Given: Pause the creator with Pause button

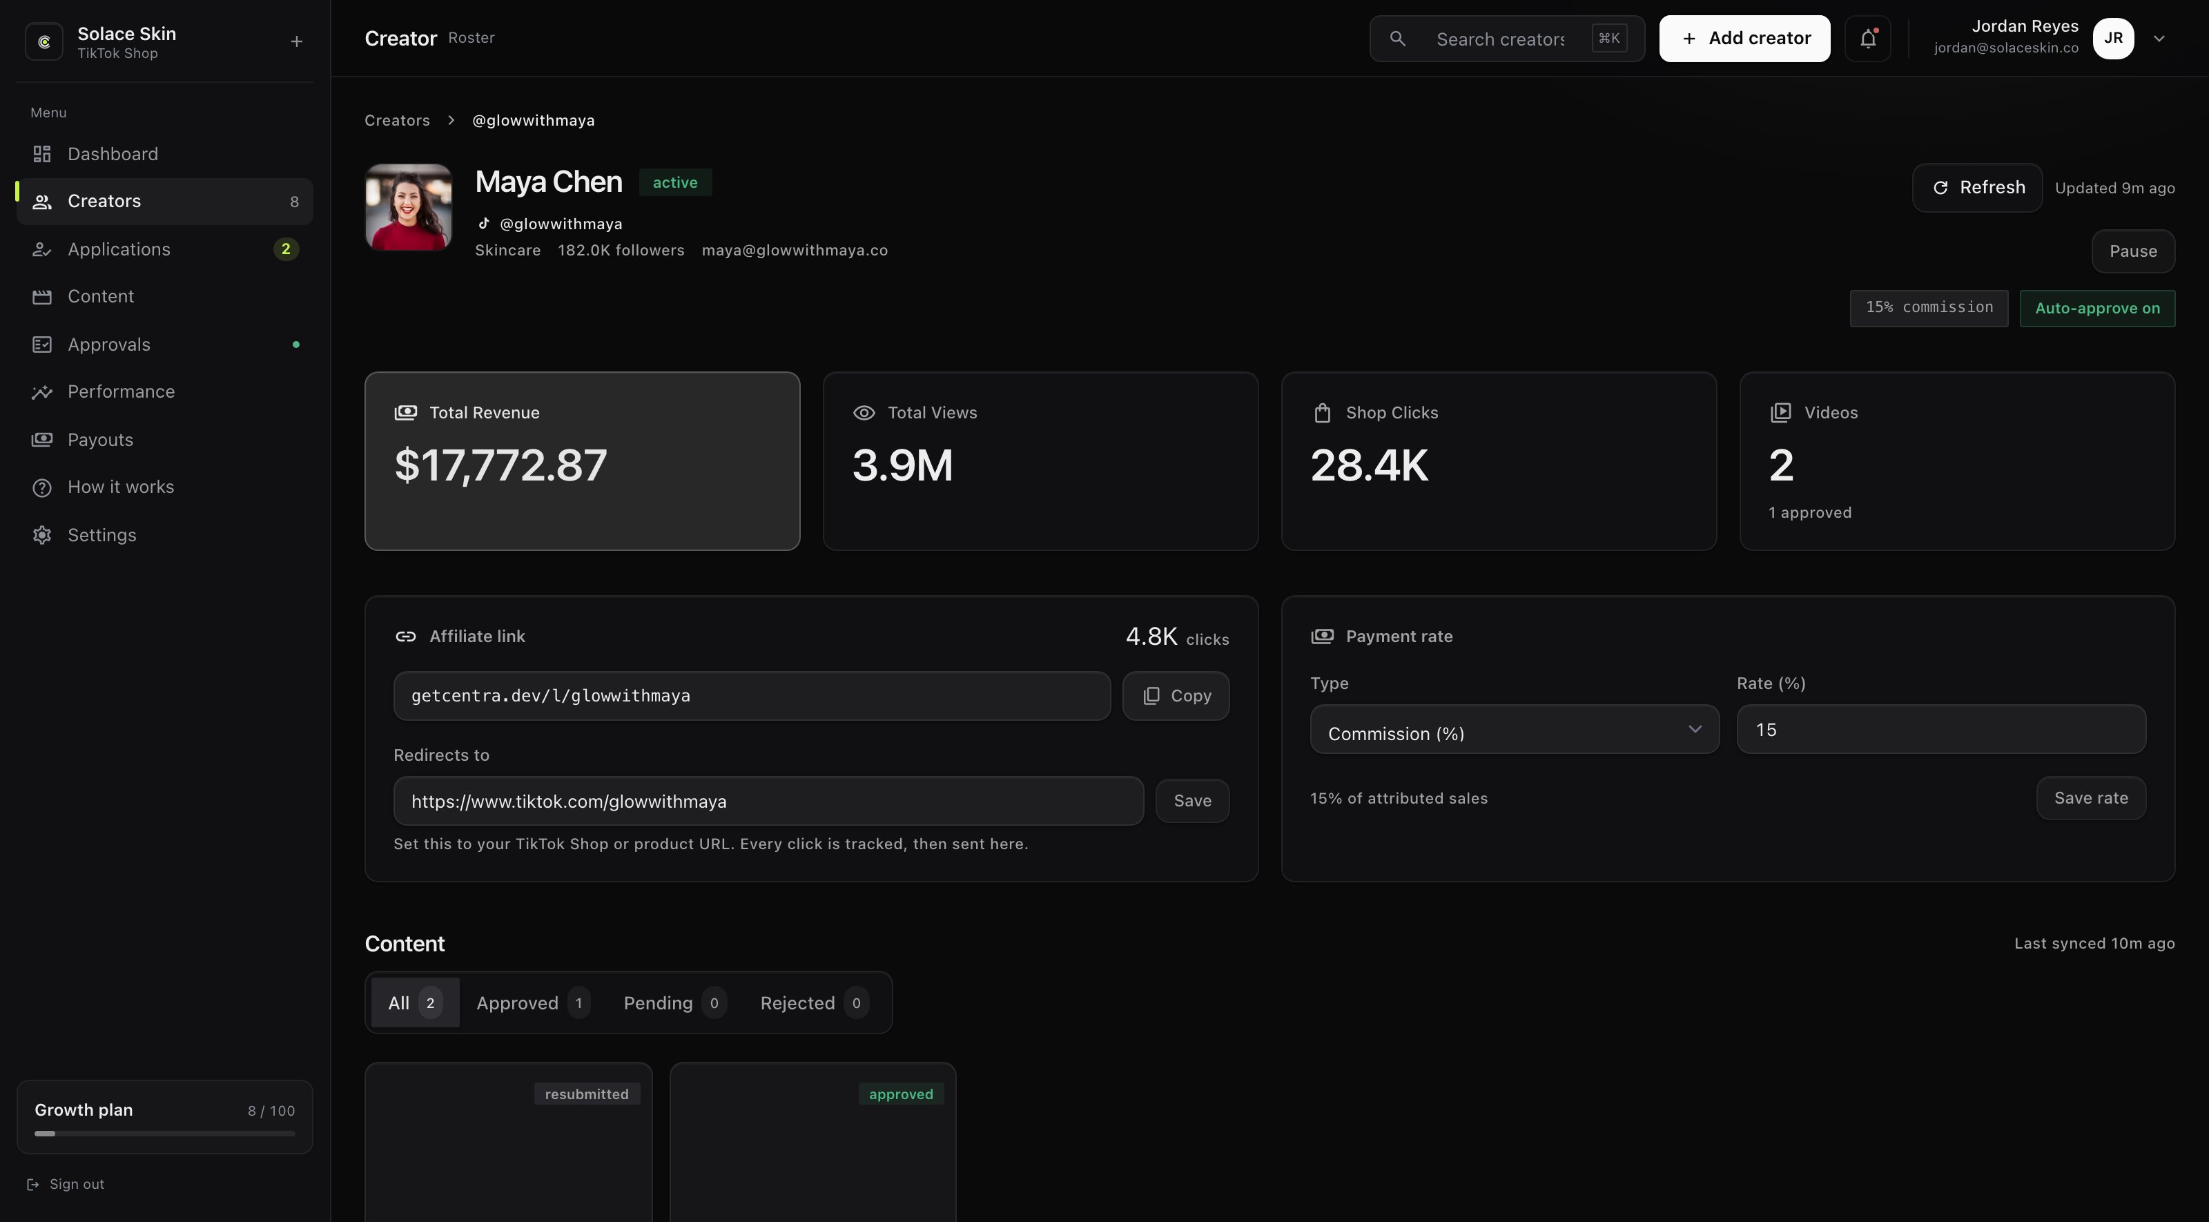Looking at the screenshot, I should point(2132,251).
